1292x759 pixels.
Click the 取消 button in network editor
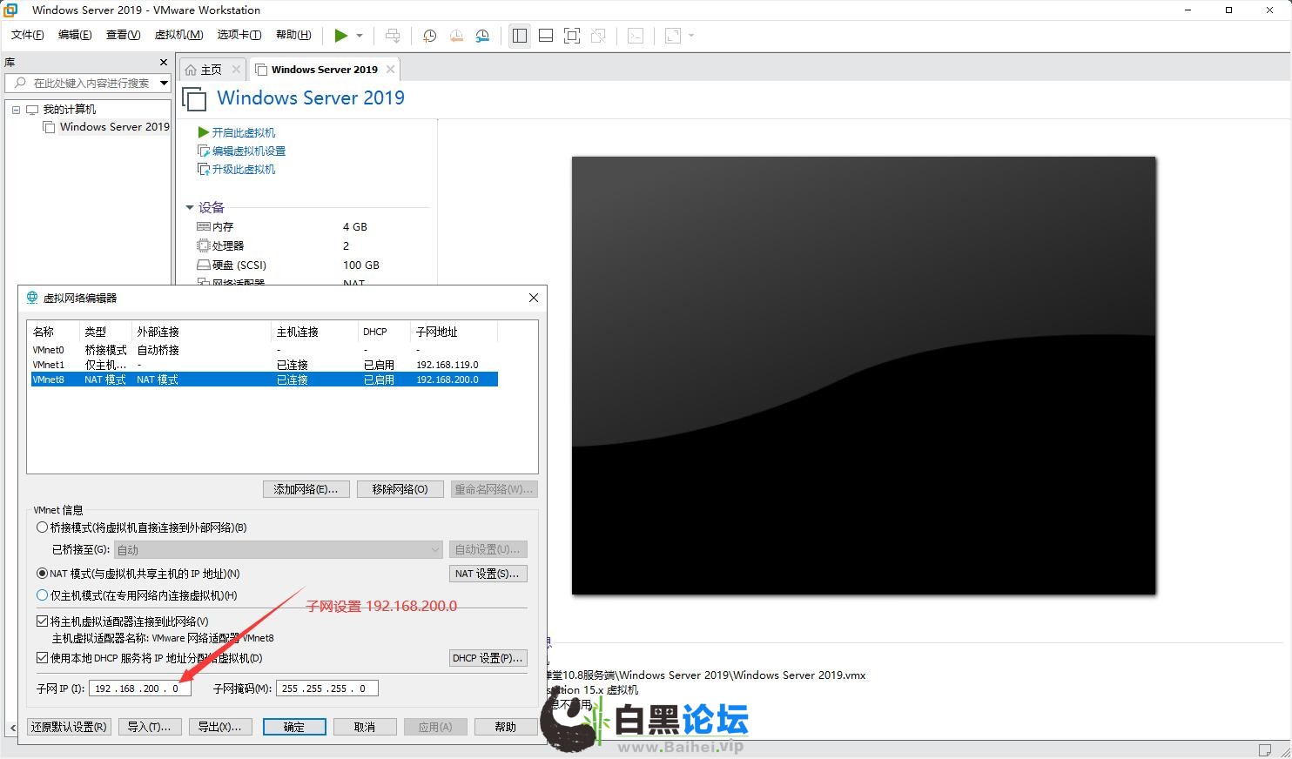(x=365, y=727)
